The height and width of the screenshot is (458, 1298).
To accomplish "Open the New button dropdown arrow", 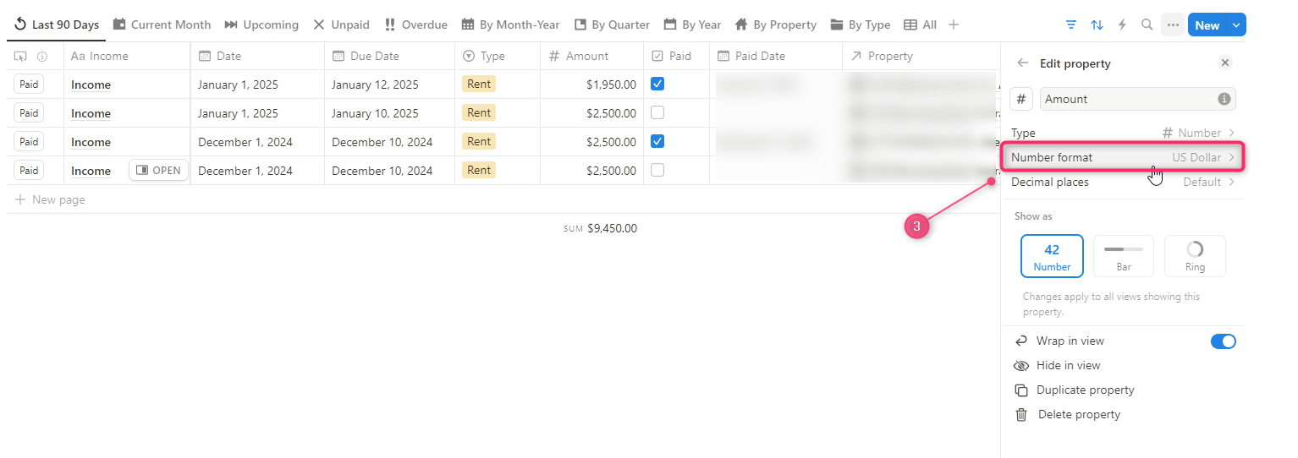I will (x=1236, y=25).
